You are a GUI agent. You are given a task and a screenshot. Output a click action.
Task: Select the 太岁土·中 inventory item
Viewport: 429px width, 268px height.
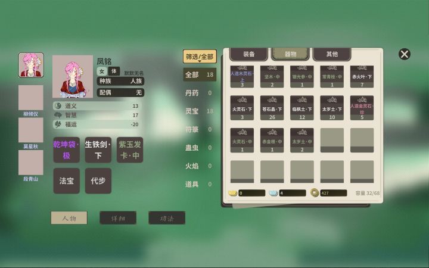301,141
